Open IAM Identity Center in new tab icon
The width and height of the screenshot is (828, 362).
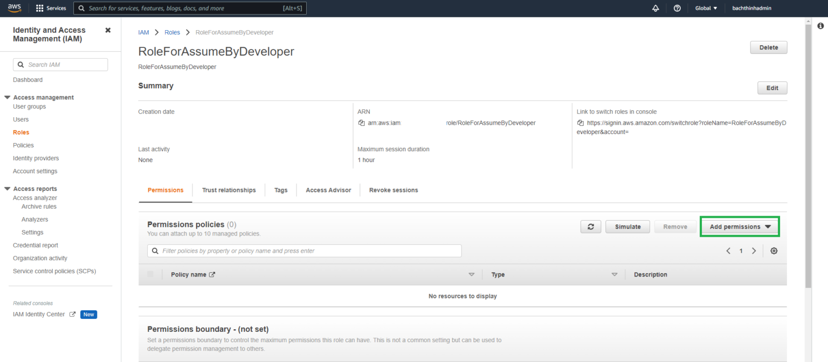73,314
